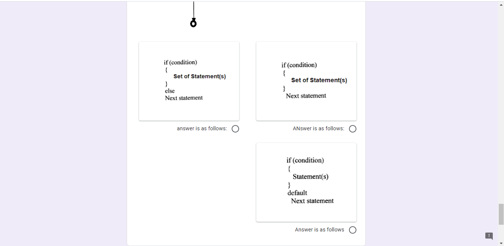
Task: Click the flowchart connector circle icon
Action: (x=193, y=22)
